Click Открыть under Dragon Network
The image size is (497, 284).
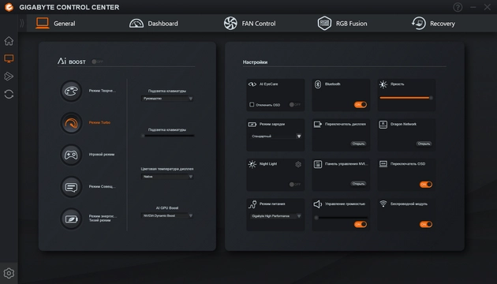pyautogui.click(x=424, y=144)
